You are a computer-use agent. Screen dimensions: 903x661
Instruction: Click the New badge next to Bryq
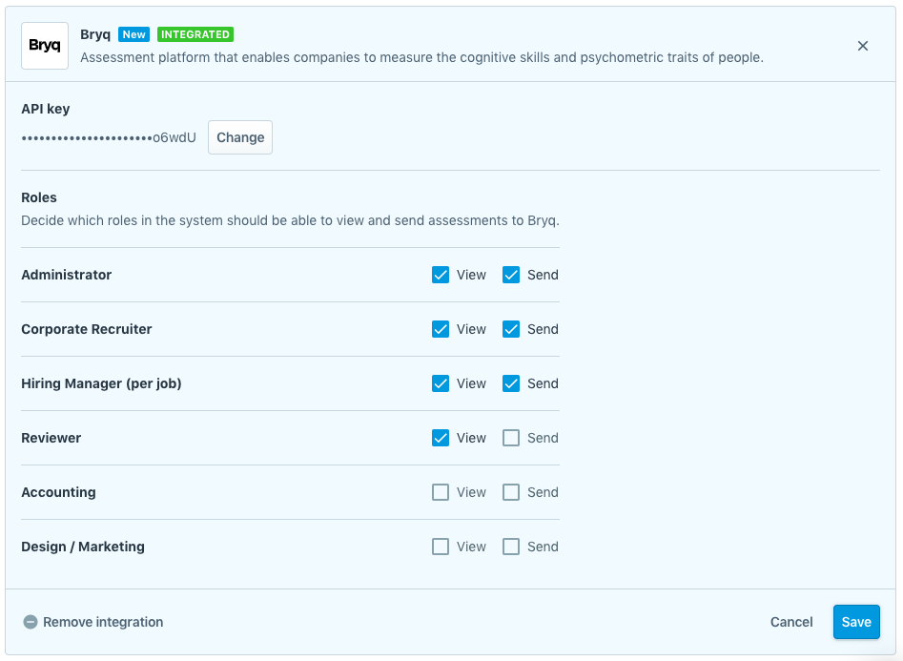[x=133, y=34]
